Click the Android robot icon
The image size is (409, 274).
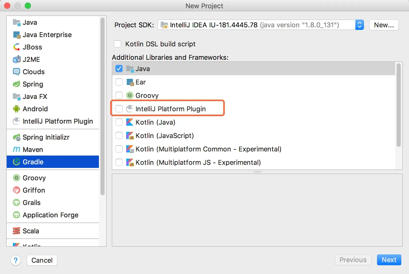[16, 109]
